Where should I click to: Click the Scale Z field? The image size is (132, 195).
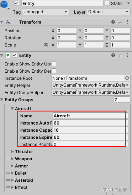[x=120, y=45]
